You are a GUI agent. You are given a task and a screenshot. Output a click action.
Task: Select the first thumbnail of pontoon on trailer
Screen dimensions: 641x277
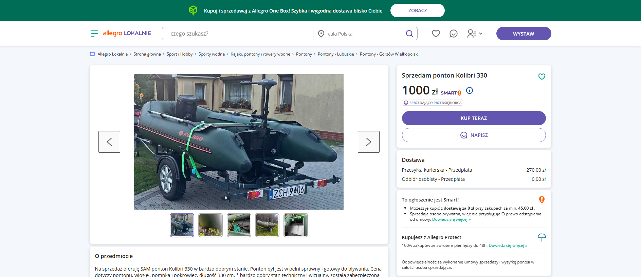click(182, 225)
